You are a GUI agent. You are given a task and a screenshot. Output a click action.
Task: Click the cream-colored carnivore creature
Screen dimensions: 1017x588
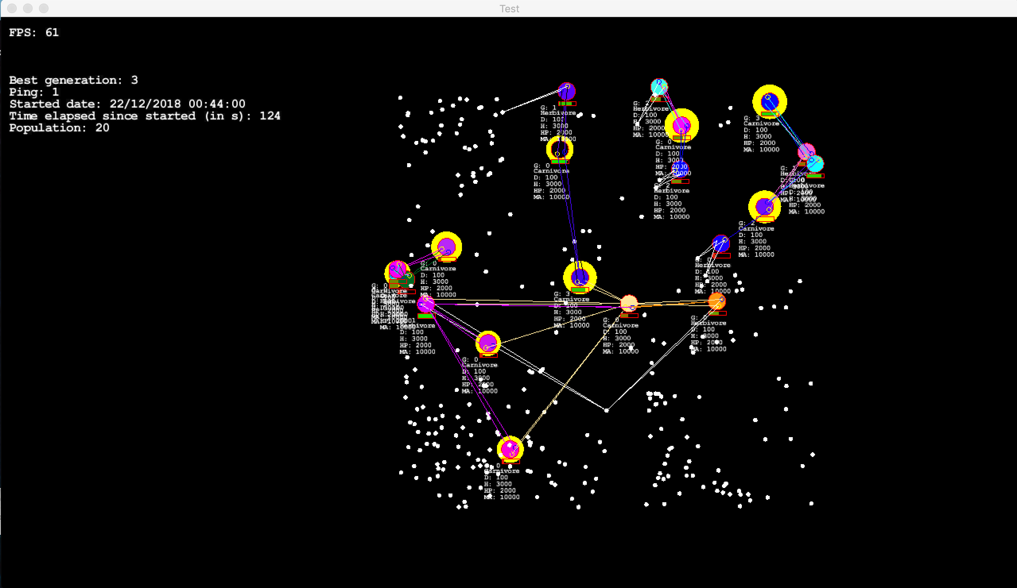tap(629, 303)
